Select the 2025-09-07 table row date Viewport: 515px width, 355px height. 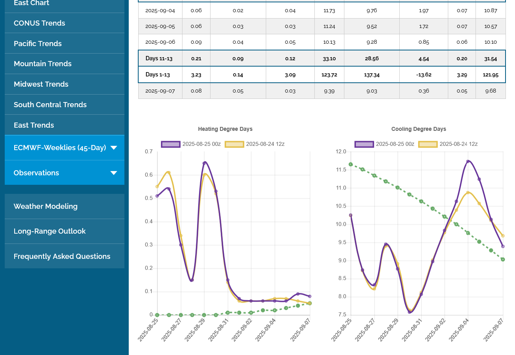coord(160,91)
